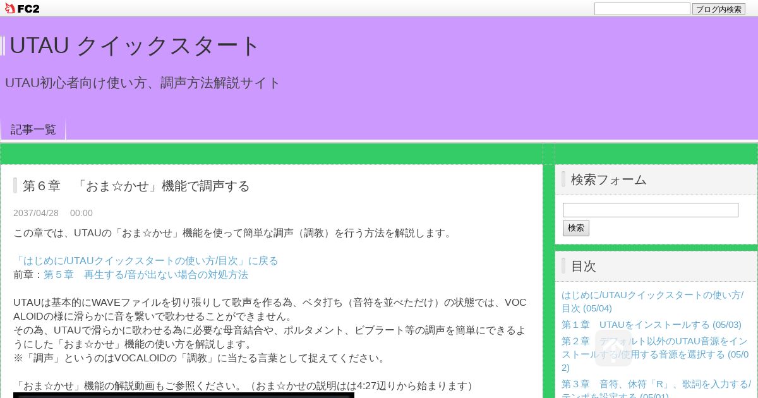Click the FC2 logo icon
The height and width of the screenshot is (398, 758).
coord(22,8)
